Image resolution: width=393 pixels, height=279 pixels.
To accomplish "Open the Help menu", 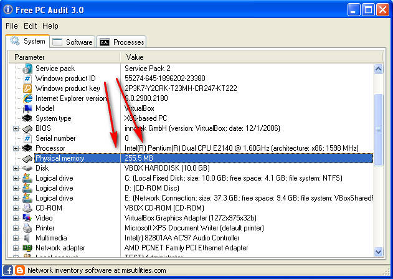I will (x=50, y=26).
